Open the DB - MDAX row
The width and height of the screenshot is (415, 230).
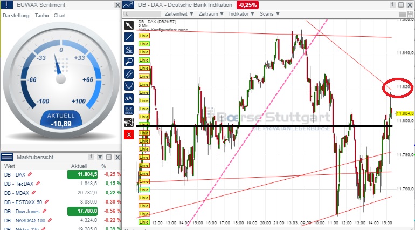[61, 193]
